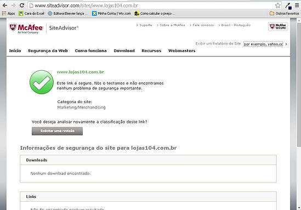Image resolution: width=301 pixels, height=210 pixels.
Task: Click the Exibir um Relatório de Site label
Action: click(x=218, y=43)
